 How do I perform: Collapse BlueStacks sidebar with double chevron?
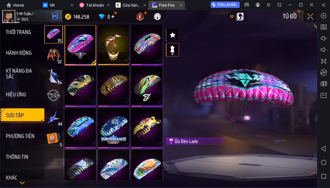tap(323, 5)
